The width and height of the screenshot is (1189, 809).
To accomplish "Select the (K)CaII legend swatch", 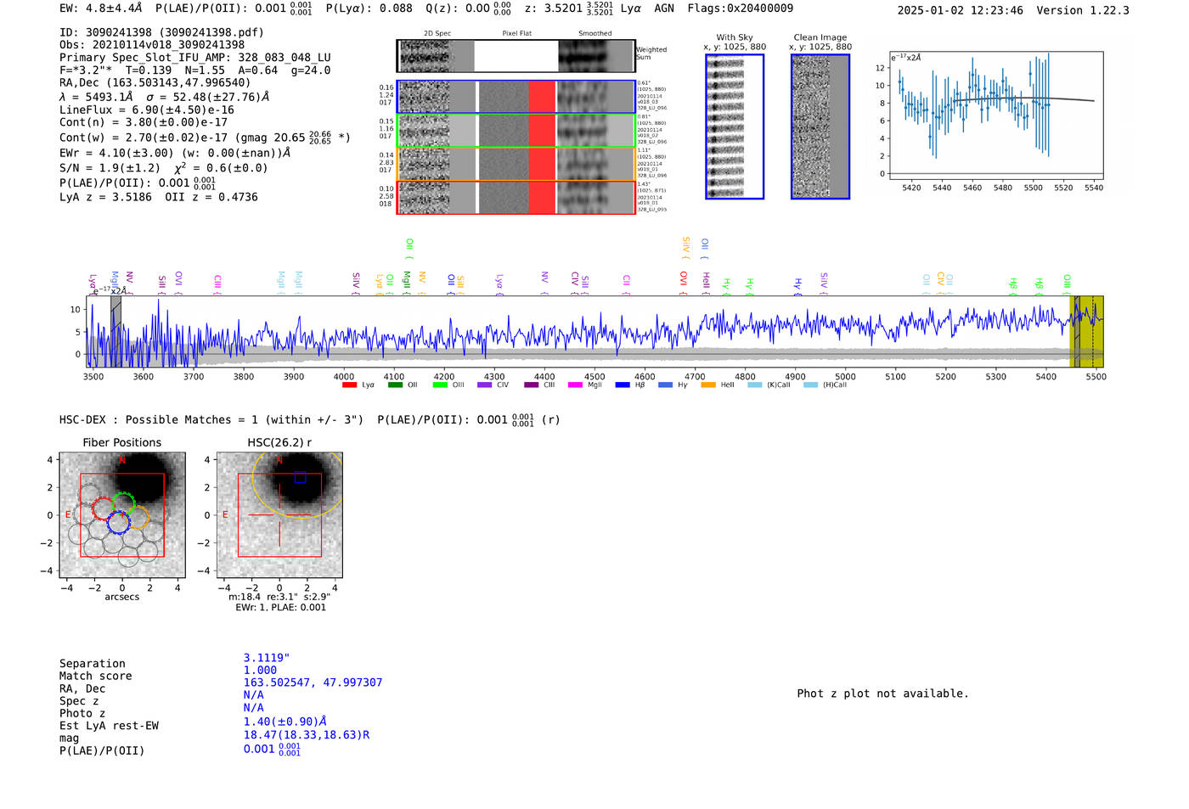I will pyautogui.click(x=754, y=385).
